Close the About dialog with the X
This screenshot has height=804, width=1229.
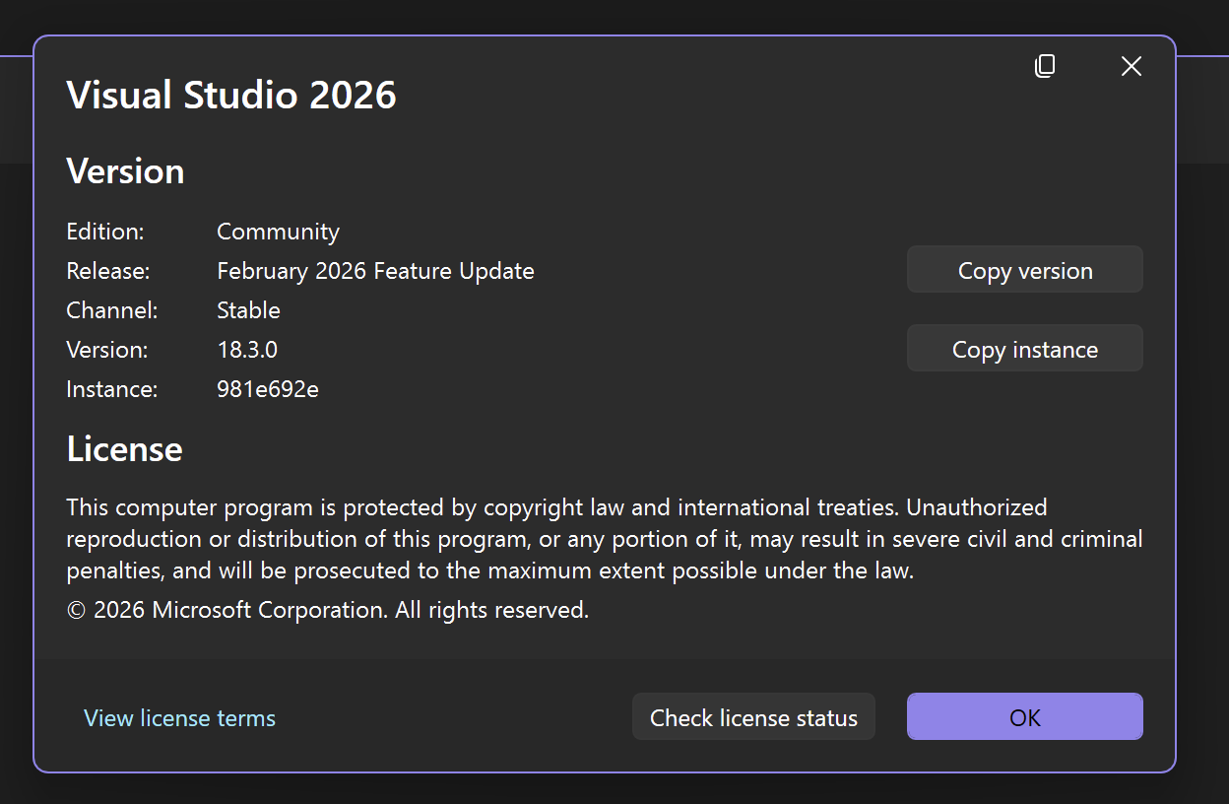tap(1131, 66)
